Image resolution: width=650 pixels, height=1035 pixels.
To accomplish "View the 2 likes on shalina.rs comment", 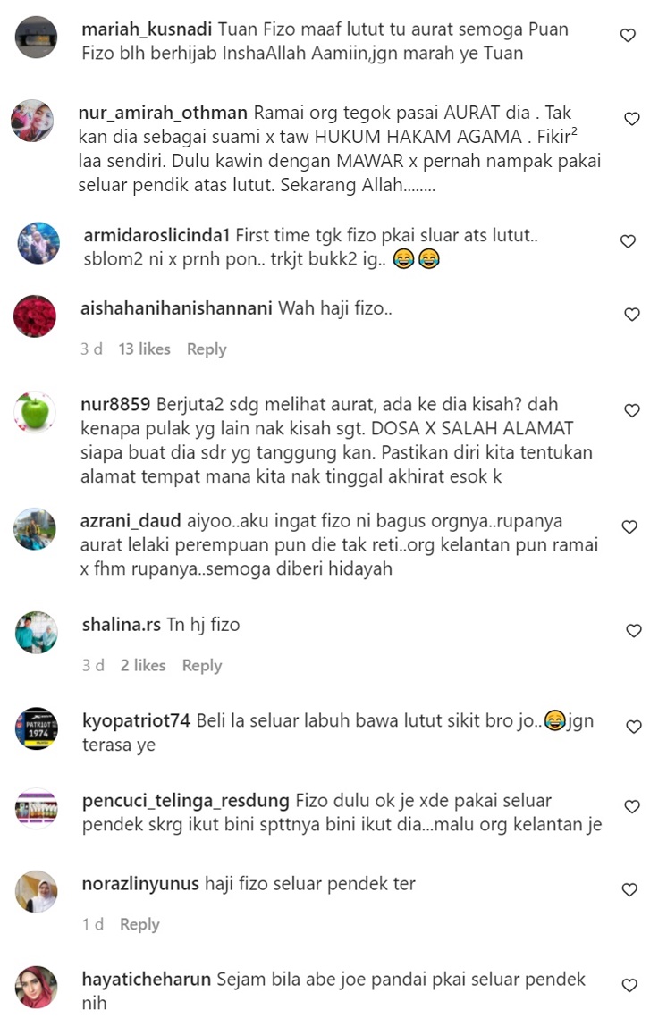I will pyautogui.click(x=143, y=665).
